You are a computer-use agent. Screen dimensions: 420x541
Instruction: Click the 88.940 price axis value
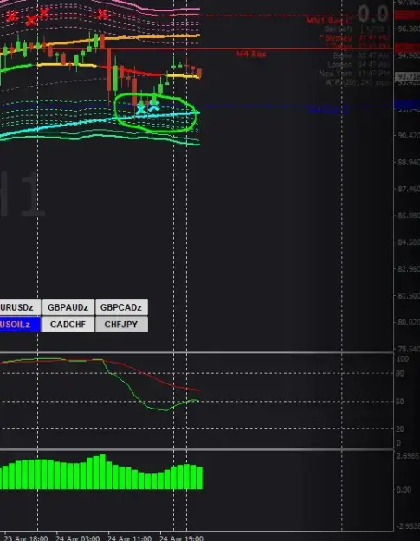point(409,162)
